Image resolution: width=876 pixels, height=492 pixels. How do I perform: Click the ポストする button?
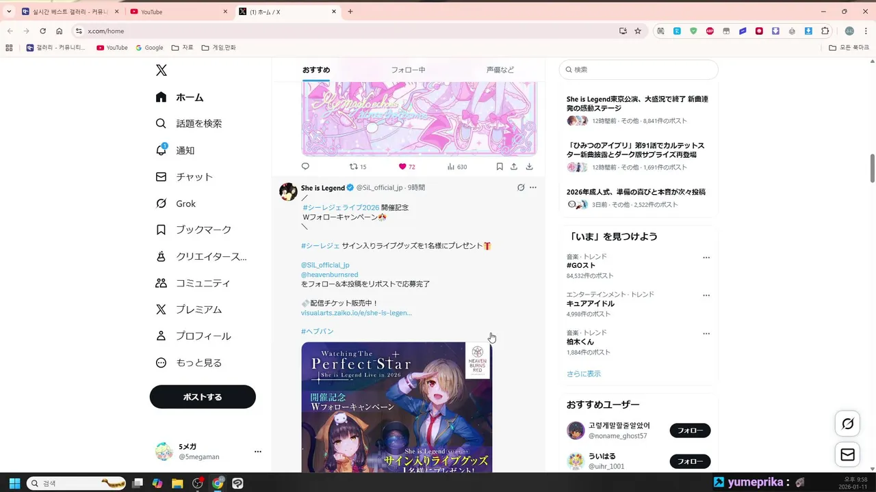coord(203,397)
